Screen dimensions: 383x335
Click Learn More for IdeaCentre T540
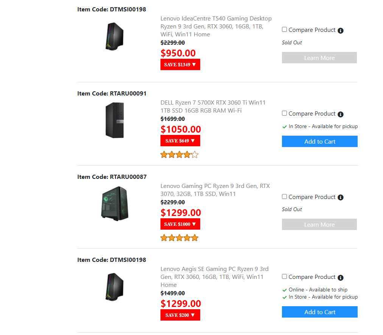coord(319,58)
